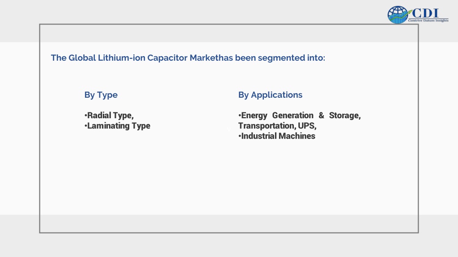Click the word Lithium-ion in the title
Screen dimensions: 458x257
pyautogui.click(x=121, y=58)
